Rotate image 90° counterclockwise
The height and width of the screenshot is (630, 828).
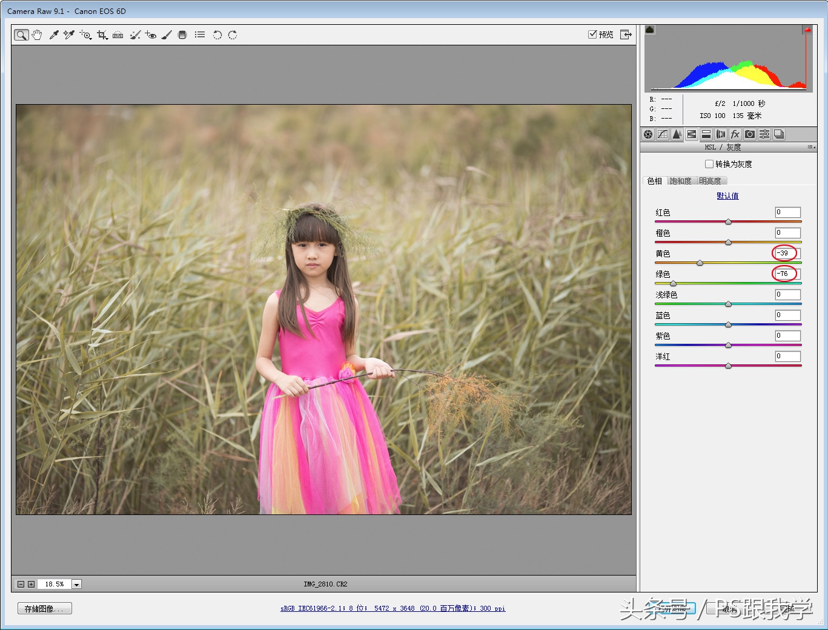coord(217,35)
